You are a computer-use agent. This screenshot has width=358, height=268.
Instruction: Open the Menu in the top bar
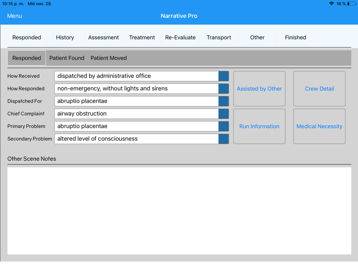14,16
